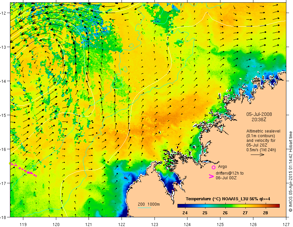
Task: Click the latitude axis label -15
Action: click(x=4, y=115)
